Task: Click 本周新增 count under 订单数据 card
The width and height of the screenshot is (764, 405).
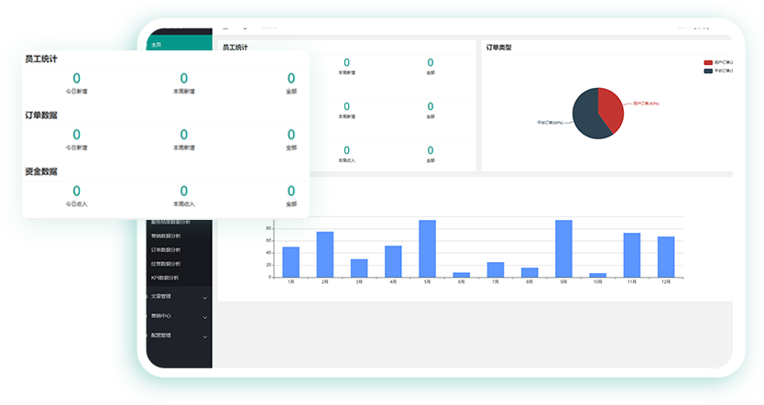Action: point(184,135)
